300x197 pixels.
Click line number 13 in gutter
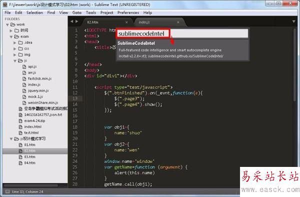(x=75, y=99)
